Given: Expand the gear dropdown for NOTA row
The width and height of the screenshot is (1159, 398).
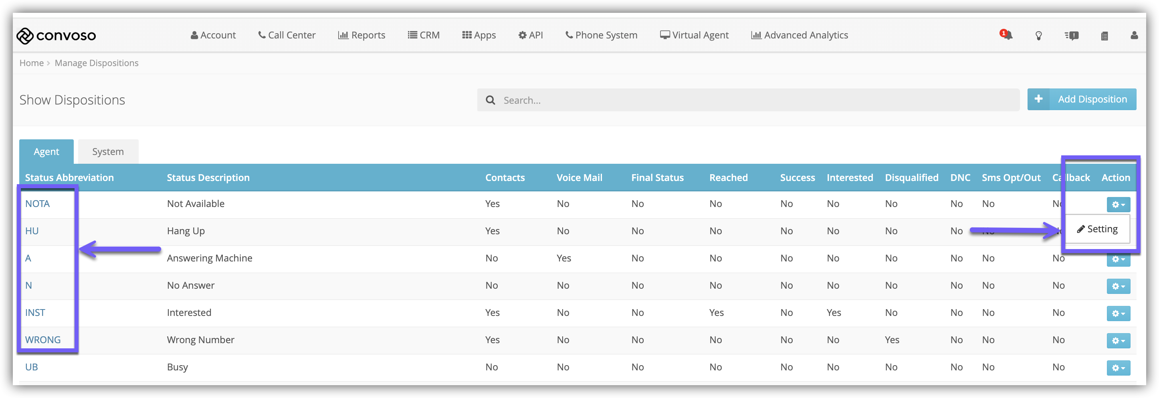Looking at the screenshot, I should 1118,205.
